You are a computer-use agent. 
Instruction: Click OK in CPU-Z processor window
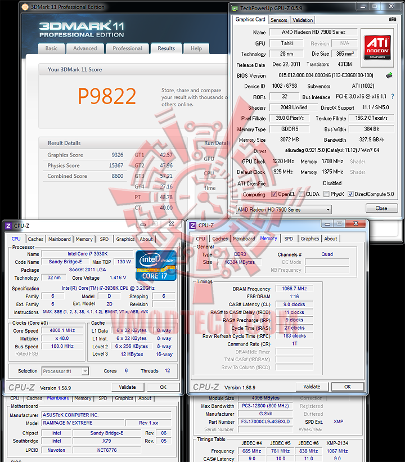pyautogui.click(x=163, y=387)
